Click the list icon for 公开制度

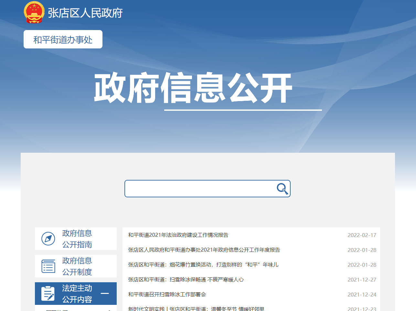pos(48,266)
